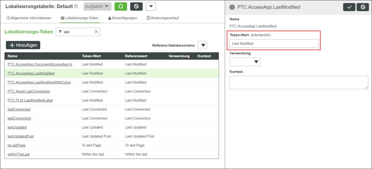372x169 pixels.
Task: Open withinTheLast token link
Action: pos(18,155)
